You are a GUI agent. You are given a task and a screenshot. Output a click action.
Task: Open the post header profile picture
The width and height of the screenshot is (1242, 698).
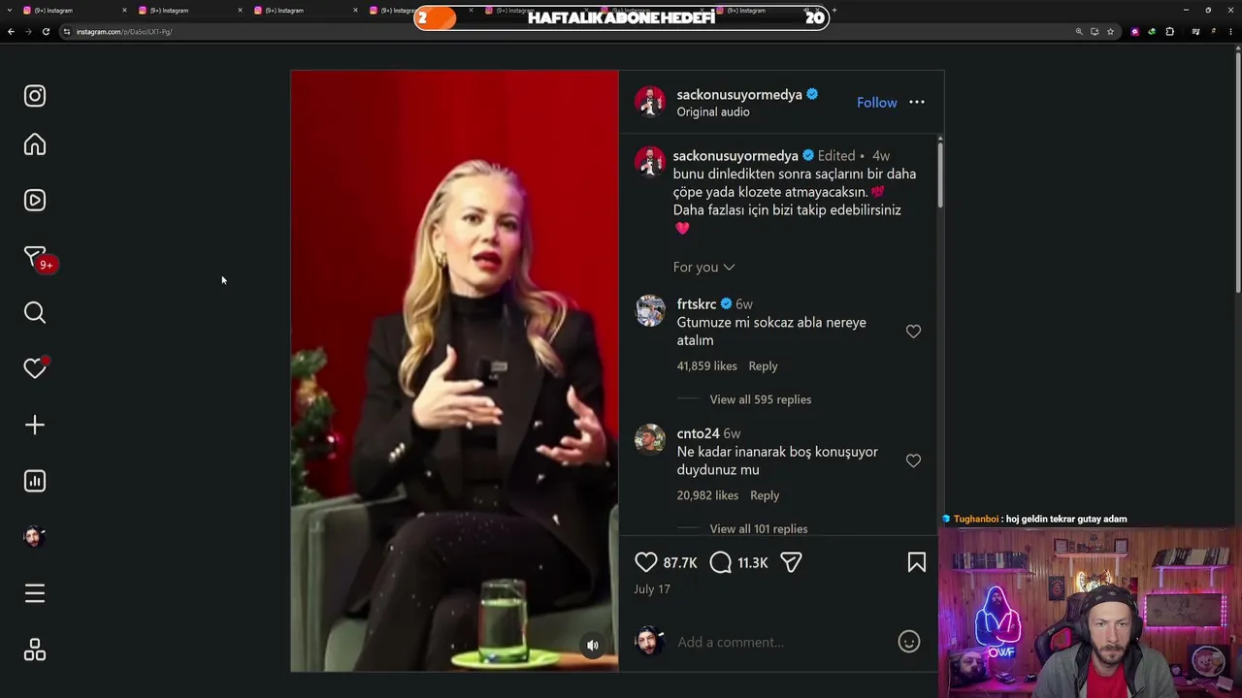click(650, 102)
